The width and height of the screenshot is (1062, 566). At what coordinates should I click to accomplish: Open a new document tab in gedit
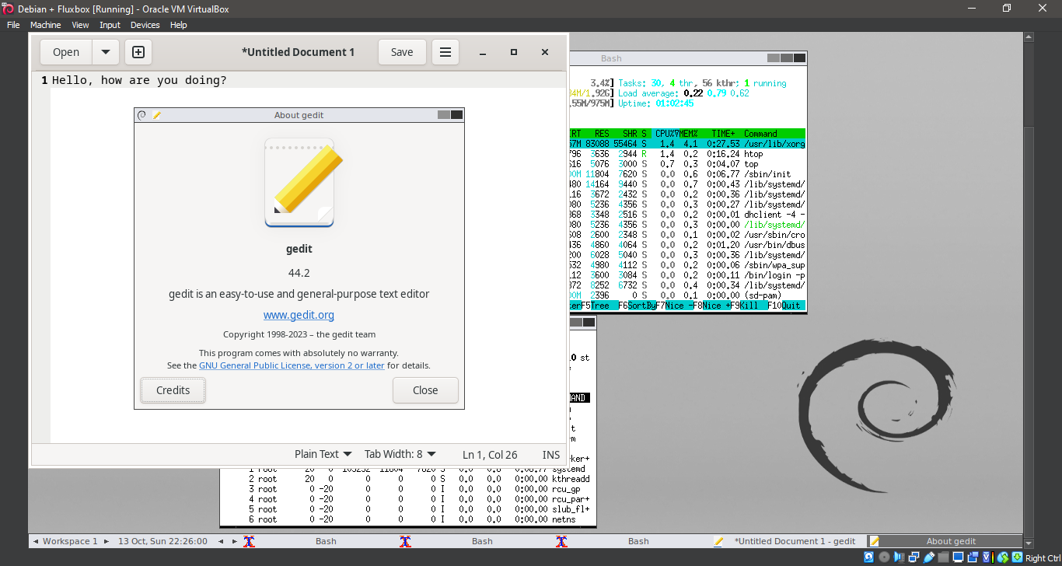[x=138, y=52]
